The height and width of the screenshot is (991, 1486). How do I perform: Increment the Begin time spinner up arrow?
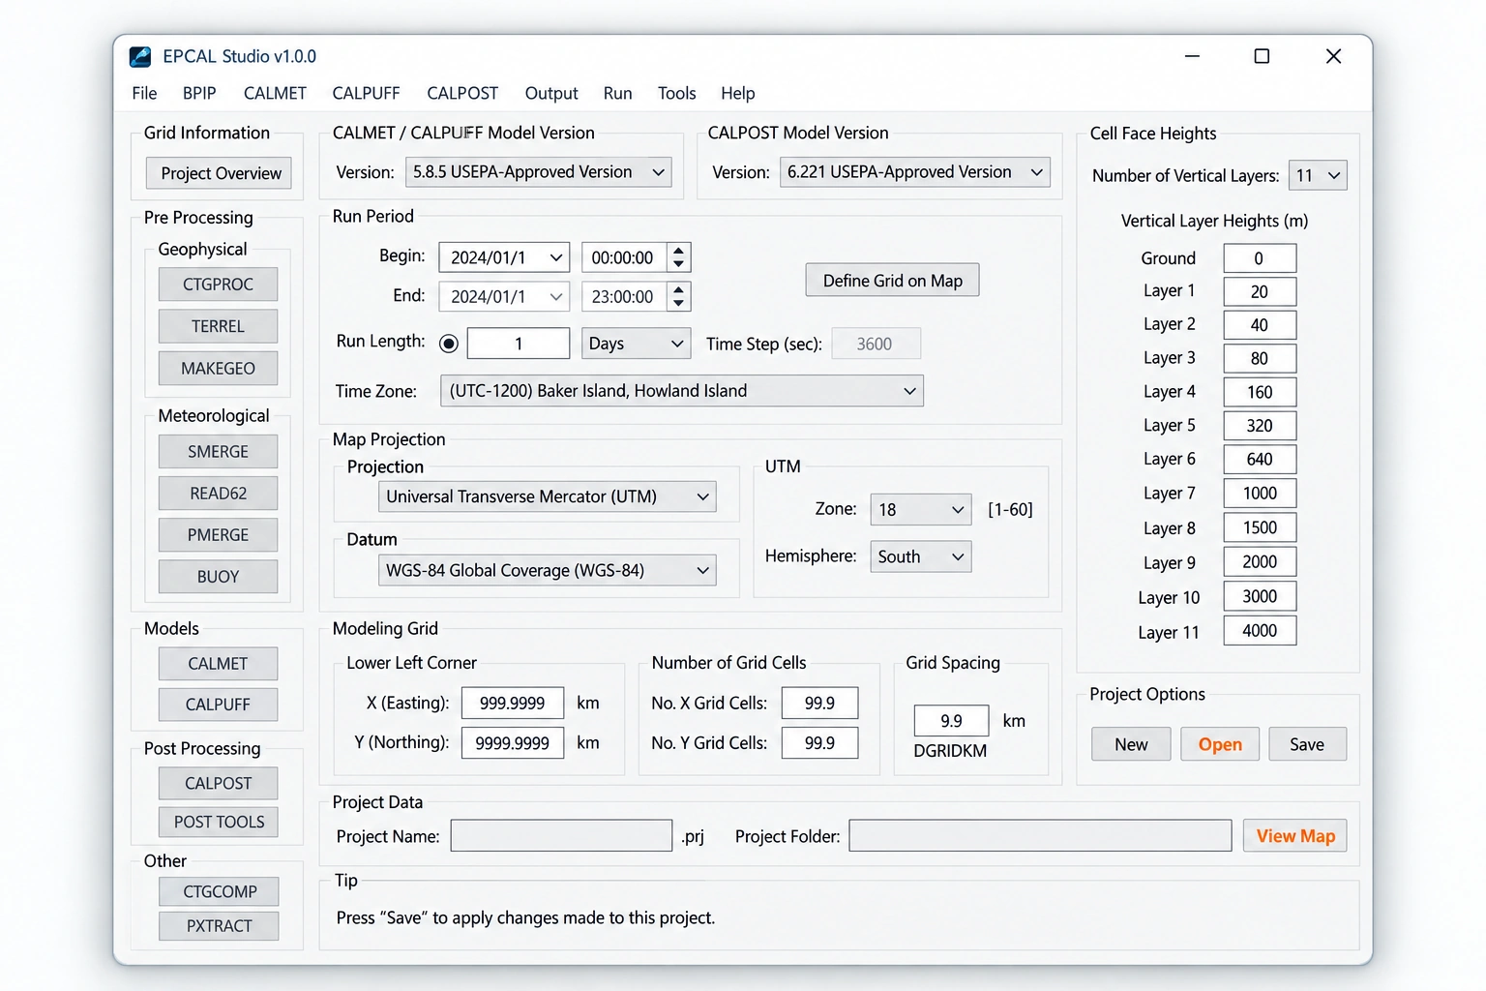coord(679,251)
